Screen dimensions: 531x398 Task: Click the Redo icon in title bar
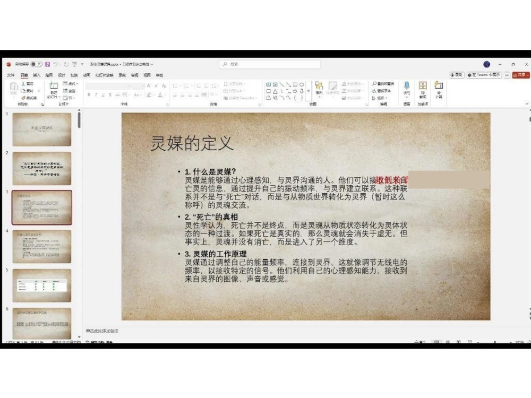click(66, 64)
